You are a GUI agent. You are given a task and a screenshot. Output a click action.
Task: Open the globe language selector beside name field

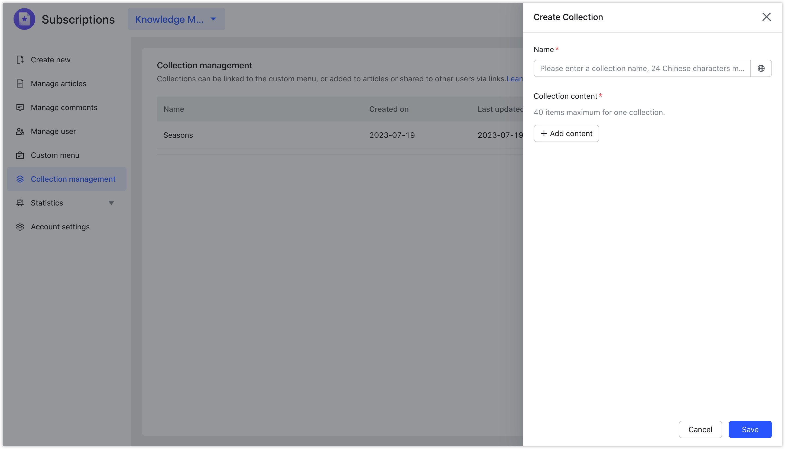(761, 68)
